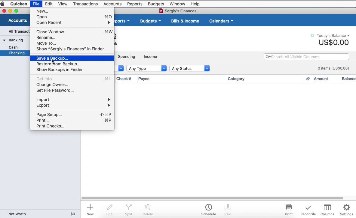
Task: Sort by the Payee column header
Action: click(182, 79)
